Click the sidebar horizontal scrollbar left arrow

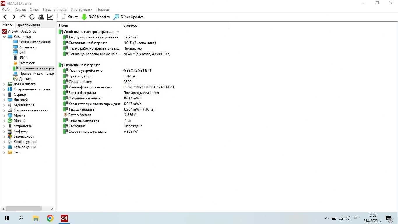click(3, 209)
